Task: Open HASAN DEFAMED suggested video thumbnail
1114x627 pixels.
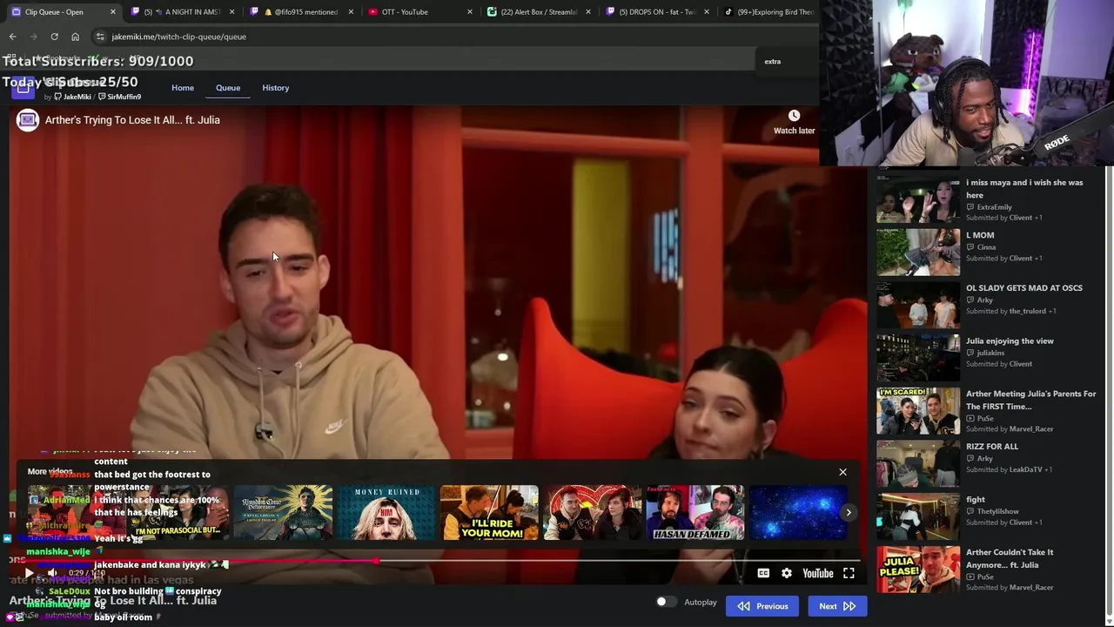Action: (x=695, y=512)
